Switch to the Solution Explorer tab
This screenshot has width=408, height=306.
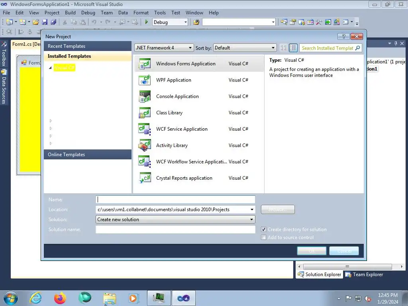pyautogui.click(x=320, y=275)
